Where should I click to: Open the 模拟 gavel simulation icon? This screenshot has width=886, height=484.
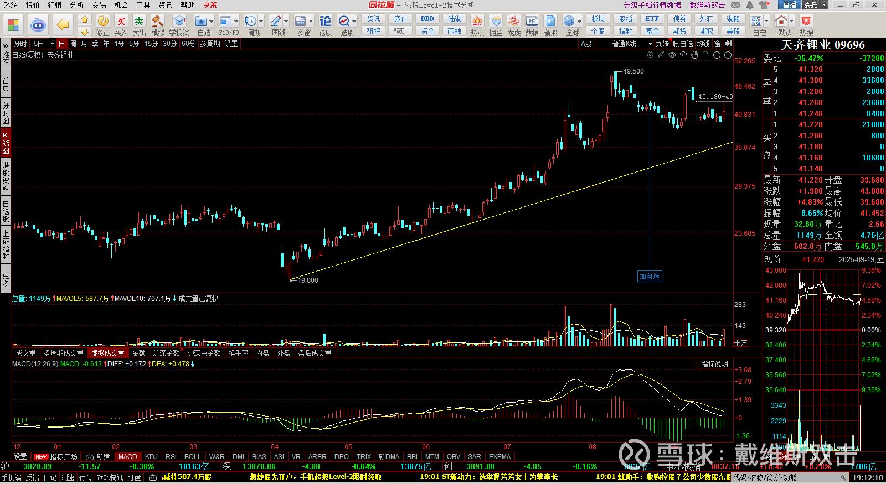coord(158,25)
